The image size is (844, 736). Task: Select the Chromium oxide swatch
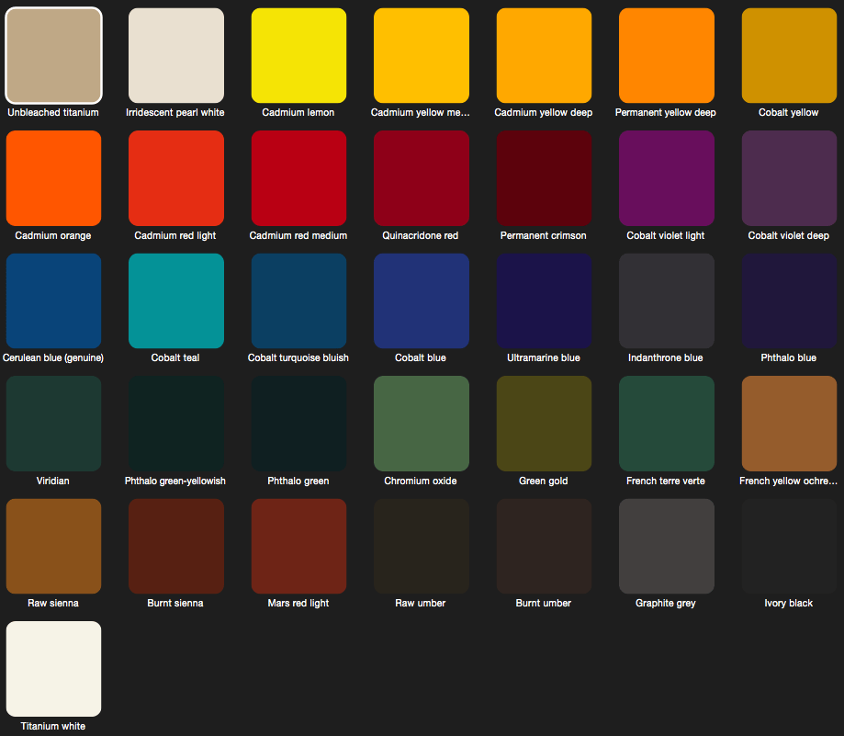(x=422, y=424)
